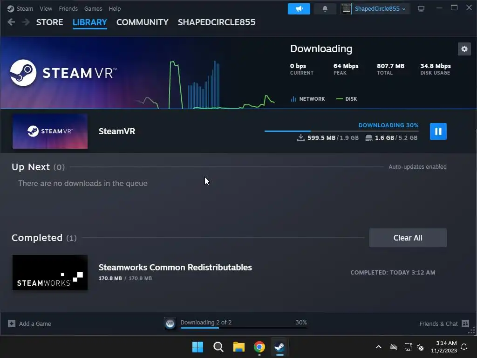Image resolution: width=477 pixels, height=358 pixels.
Task: Switch to the LIBRARY tab
Action: [x=90, y=22]
